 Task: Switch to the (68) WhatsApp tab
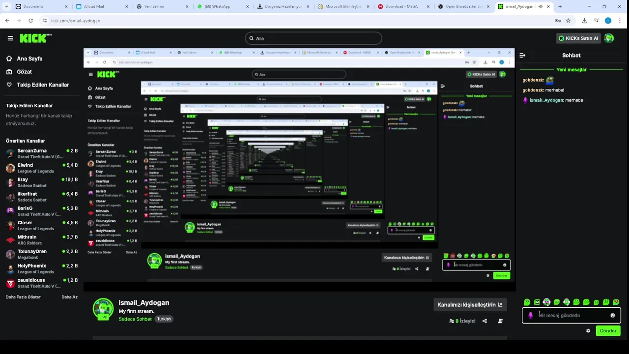click(224, 7)
